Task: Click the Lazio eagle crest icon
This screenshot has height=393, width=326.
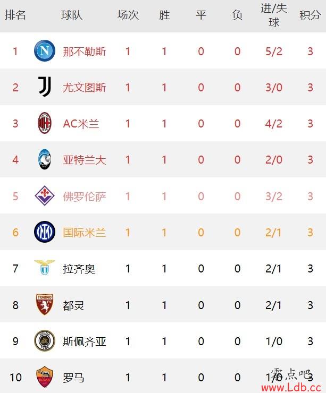Action: [x=45, y=268]
